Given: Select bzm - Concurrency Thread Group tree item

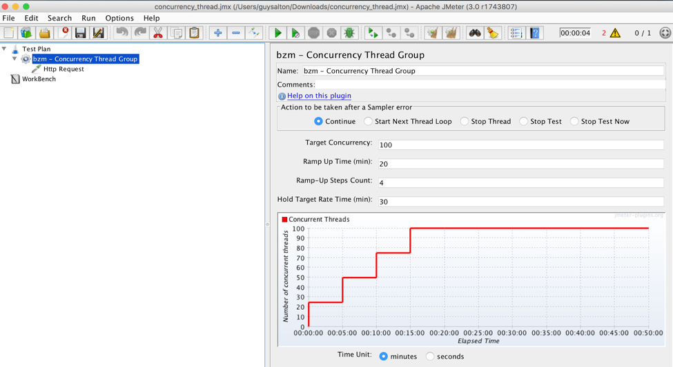Looking at the screenshot, I should [x=86, y=59].
